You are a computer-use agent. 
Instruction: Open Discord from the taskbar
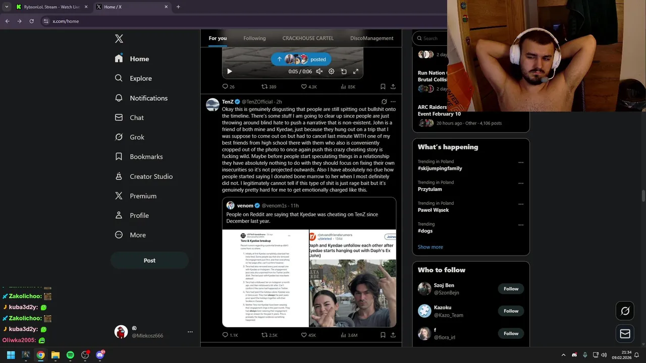(99, 355)
